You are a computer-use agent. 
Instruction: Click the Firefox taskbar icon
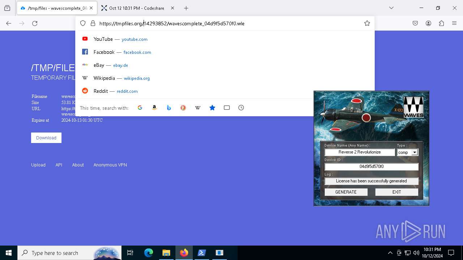[184, 253]
